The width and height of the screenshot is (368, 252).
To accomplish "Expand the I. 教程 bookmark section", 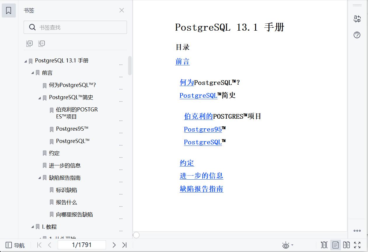I will click(33, 226).
